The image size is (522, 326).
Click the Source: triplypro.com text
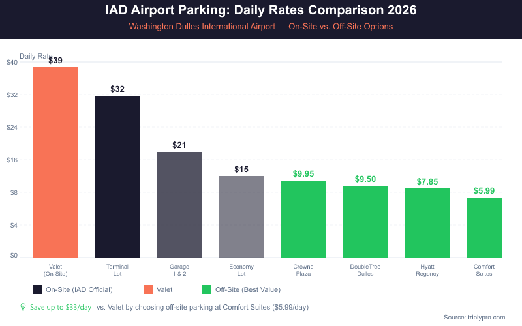pos(474,317)
